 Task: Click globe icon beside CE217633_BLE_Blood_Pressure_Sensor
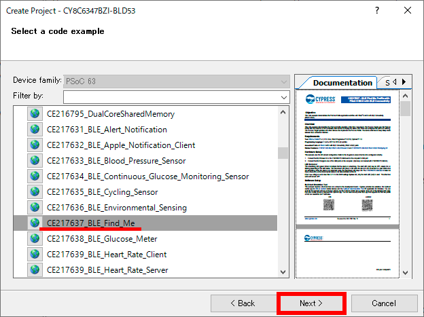pos(35,160)
